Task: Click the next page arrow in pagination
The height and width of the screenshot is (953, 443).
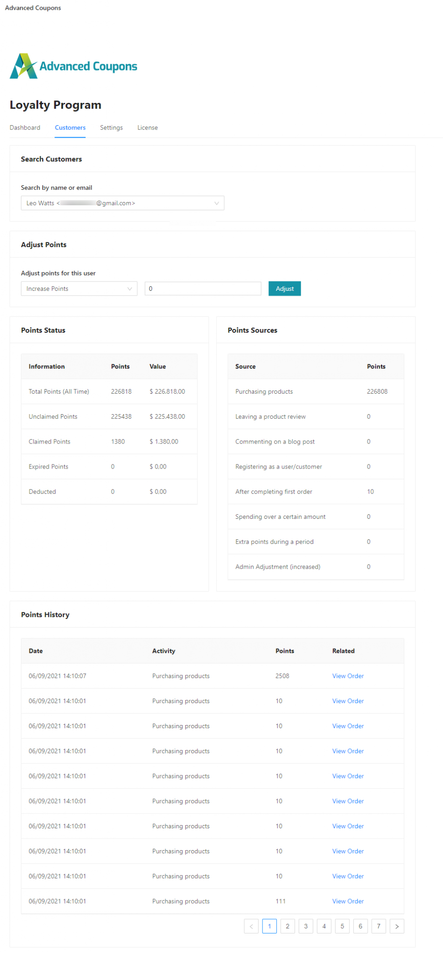Action: tap(397, 926)
